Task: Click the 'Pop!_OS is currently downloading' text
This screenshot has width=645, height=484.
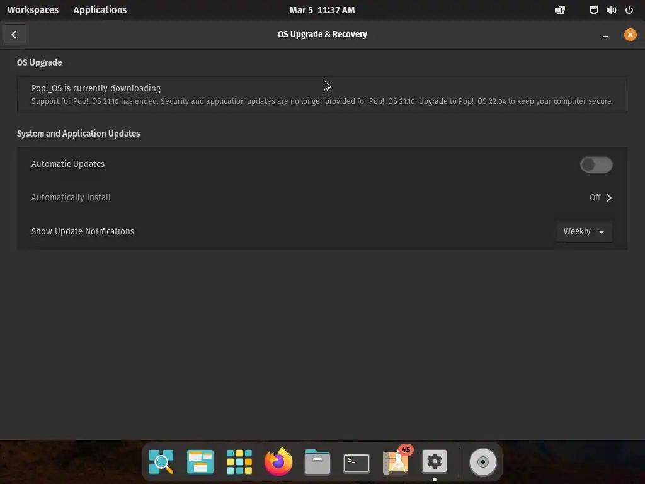Action: click(x=96, y=88)
